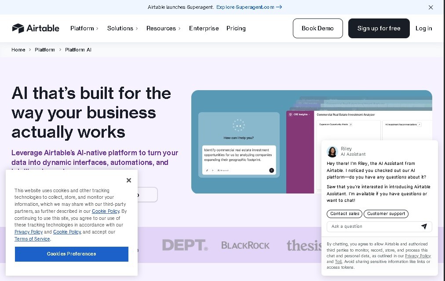Choose Customer support in the chat
This screenshot has height=281, width=445.
[386, 214]
